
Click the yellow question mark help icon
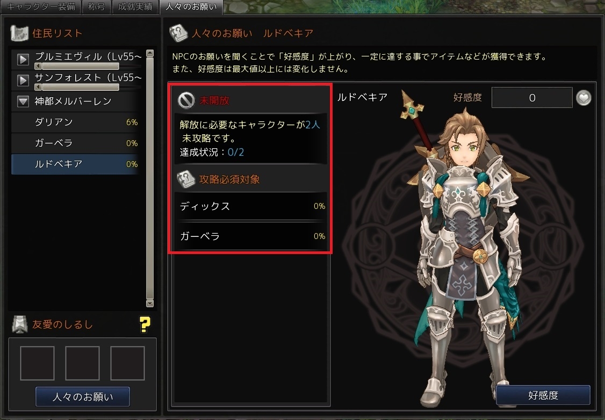[x=145, y=325]
